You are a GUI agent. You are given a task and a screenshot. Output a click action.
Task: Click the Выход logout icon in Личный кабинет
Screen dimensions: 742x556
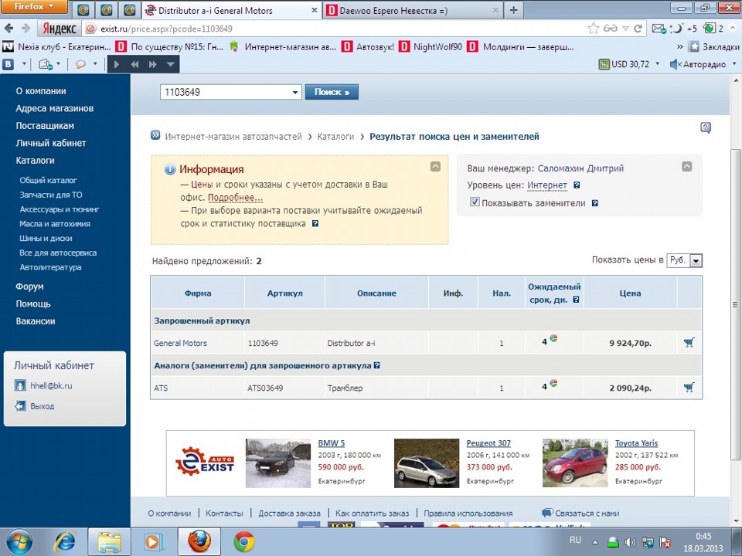coord(20,405)
